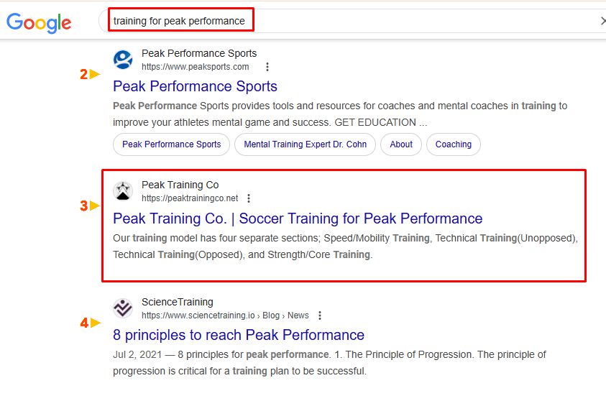Click the 'Peak Training Co' site name

pos(180,185)
